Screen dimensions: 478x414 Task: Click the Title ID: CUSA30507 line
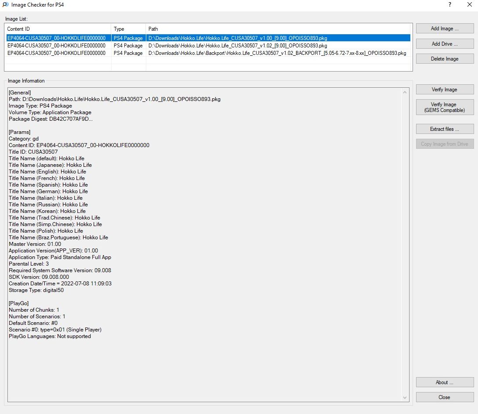tap(33, 152)
